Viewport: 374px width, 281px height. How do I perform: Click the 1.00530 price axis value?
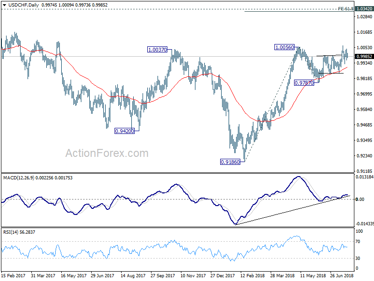pos(364,48)
